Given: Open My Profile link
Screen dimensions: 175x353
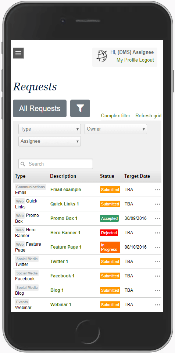Looking at the screenshot, I should click(127, 60).
